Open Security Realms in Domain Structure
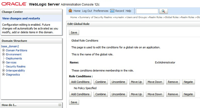 click(x=16, y=66)
